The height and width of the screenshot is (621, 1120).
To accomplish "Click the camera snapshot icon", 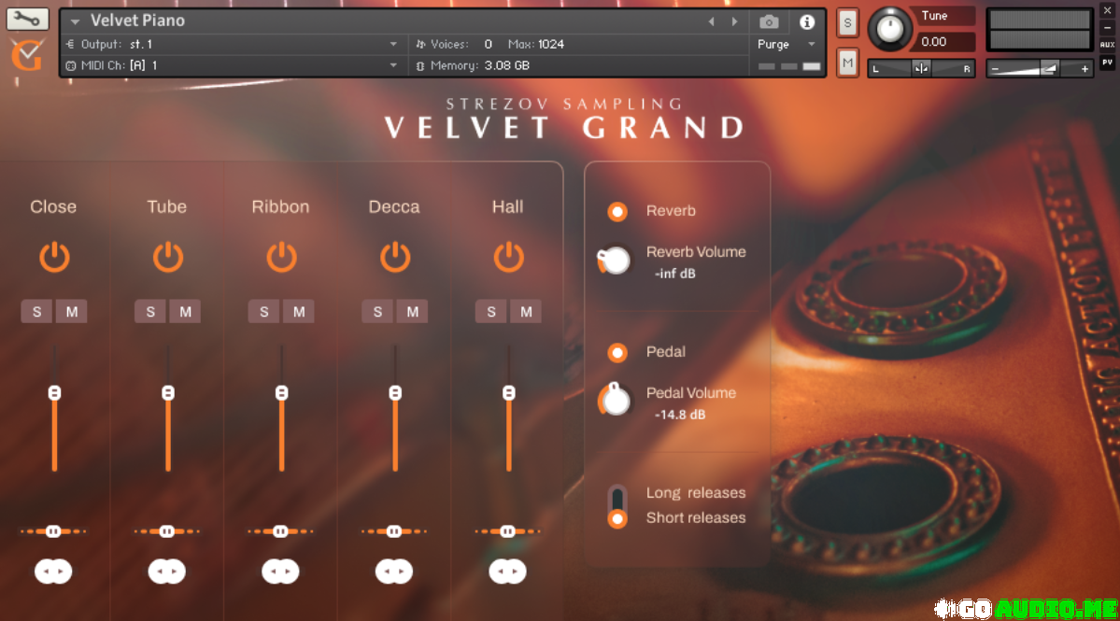I will 769,21.
